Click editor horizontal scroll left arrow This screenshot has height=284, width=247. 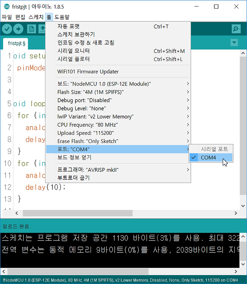point(17,213)
